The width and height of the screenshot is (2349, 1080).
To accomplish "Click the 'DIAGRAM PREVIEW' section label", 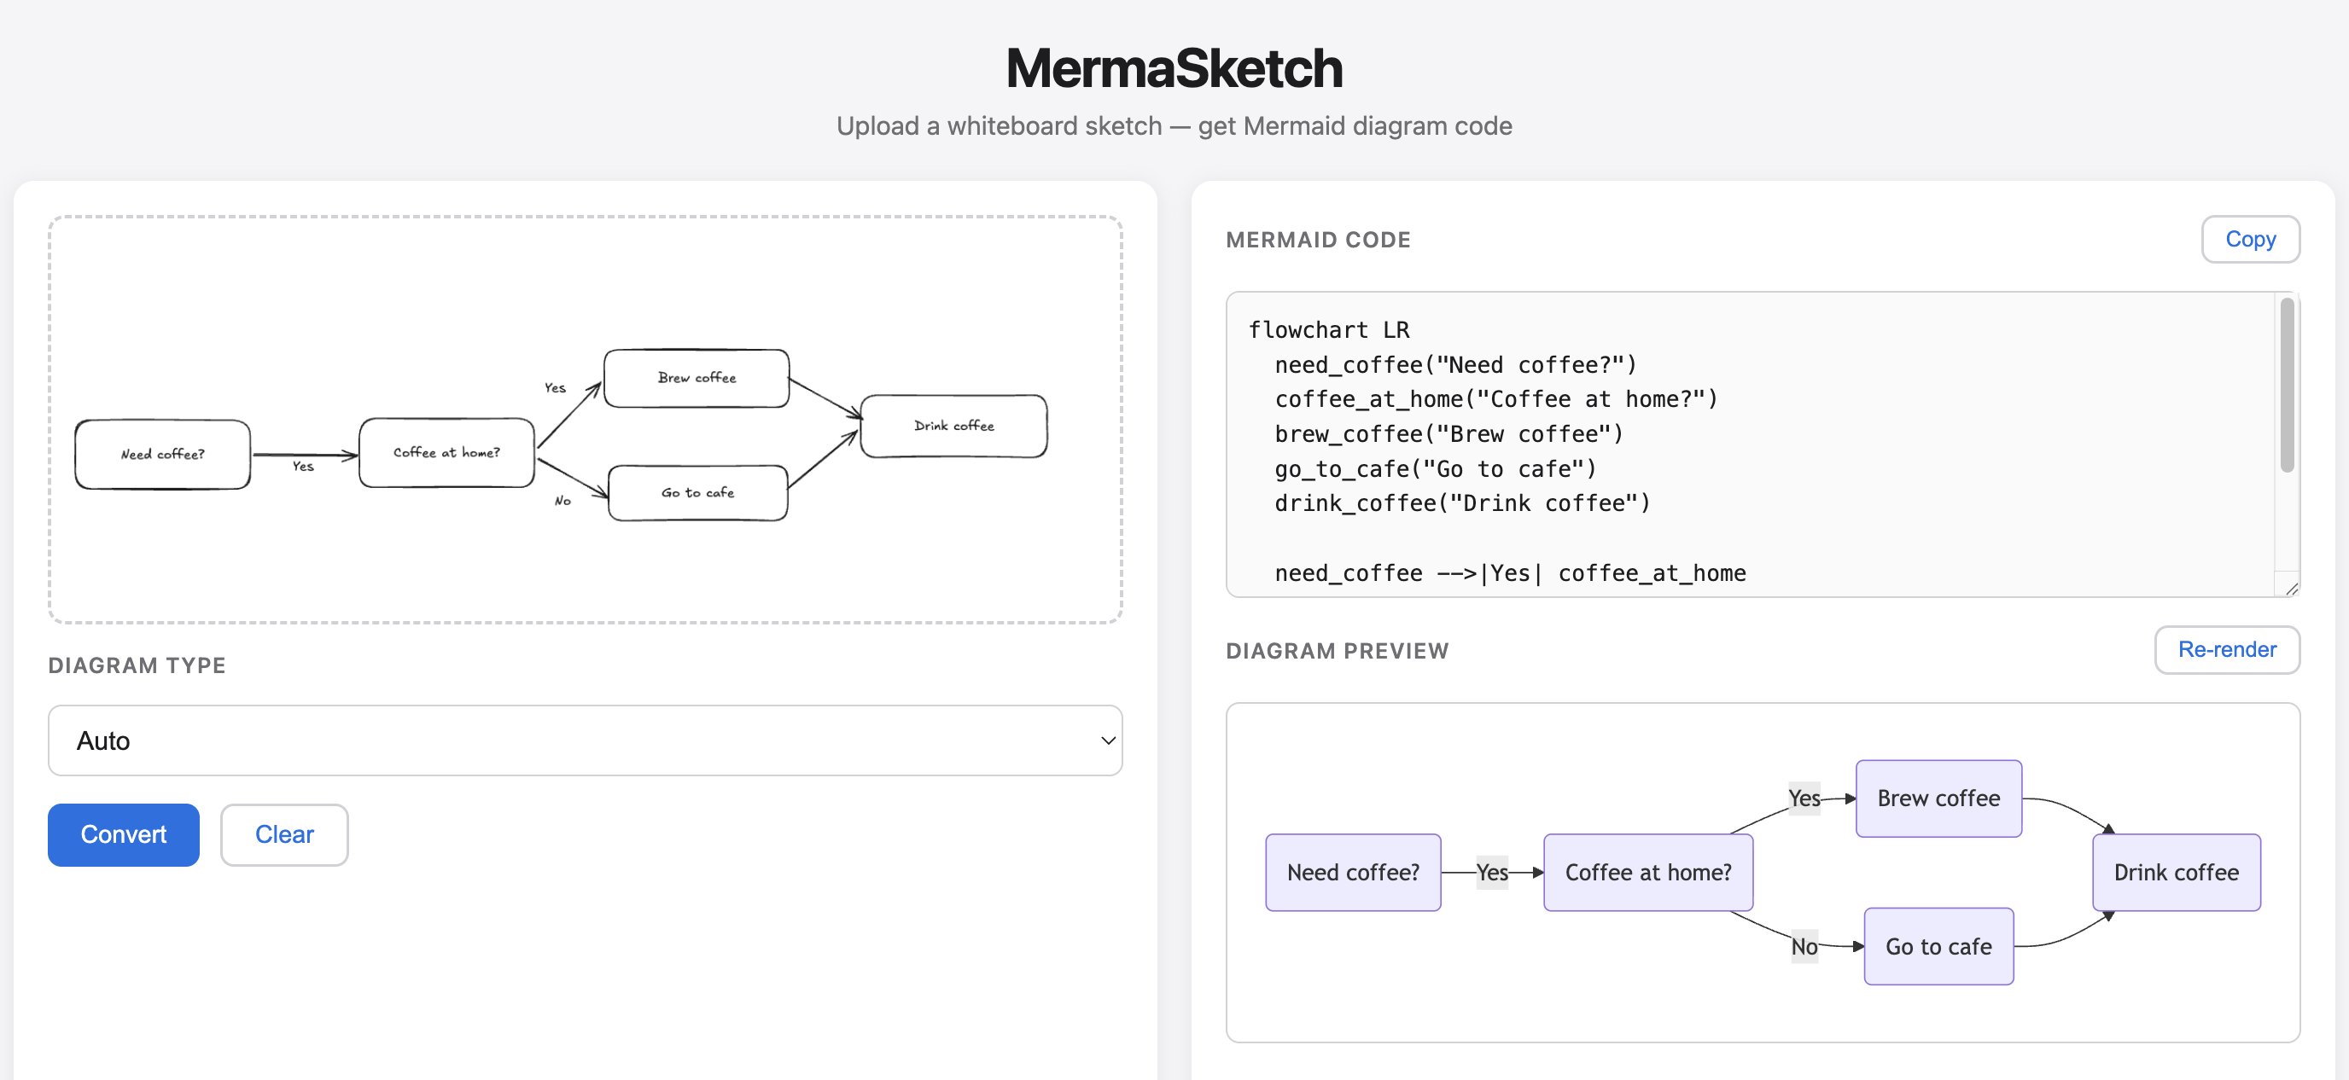I will coord(1337,651).
